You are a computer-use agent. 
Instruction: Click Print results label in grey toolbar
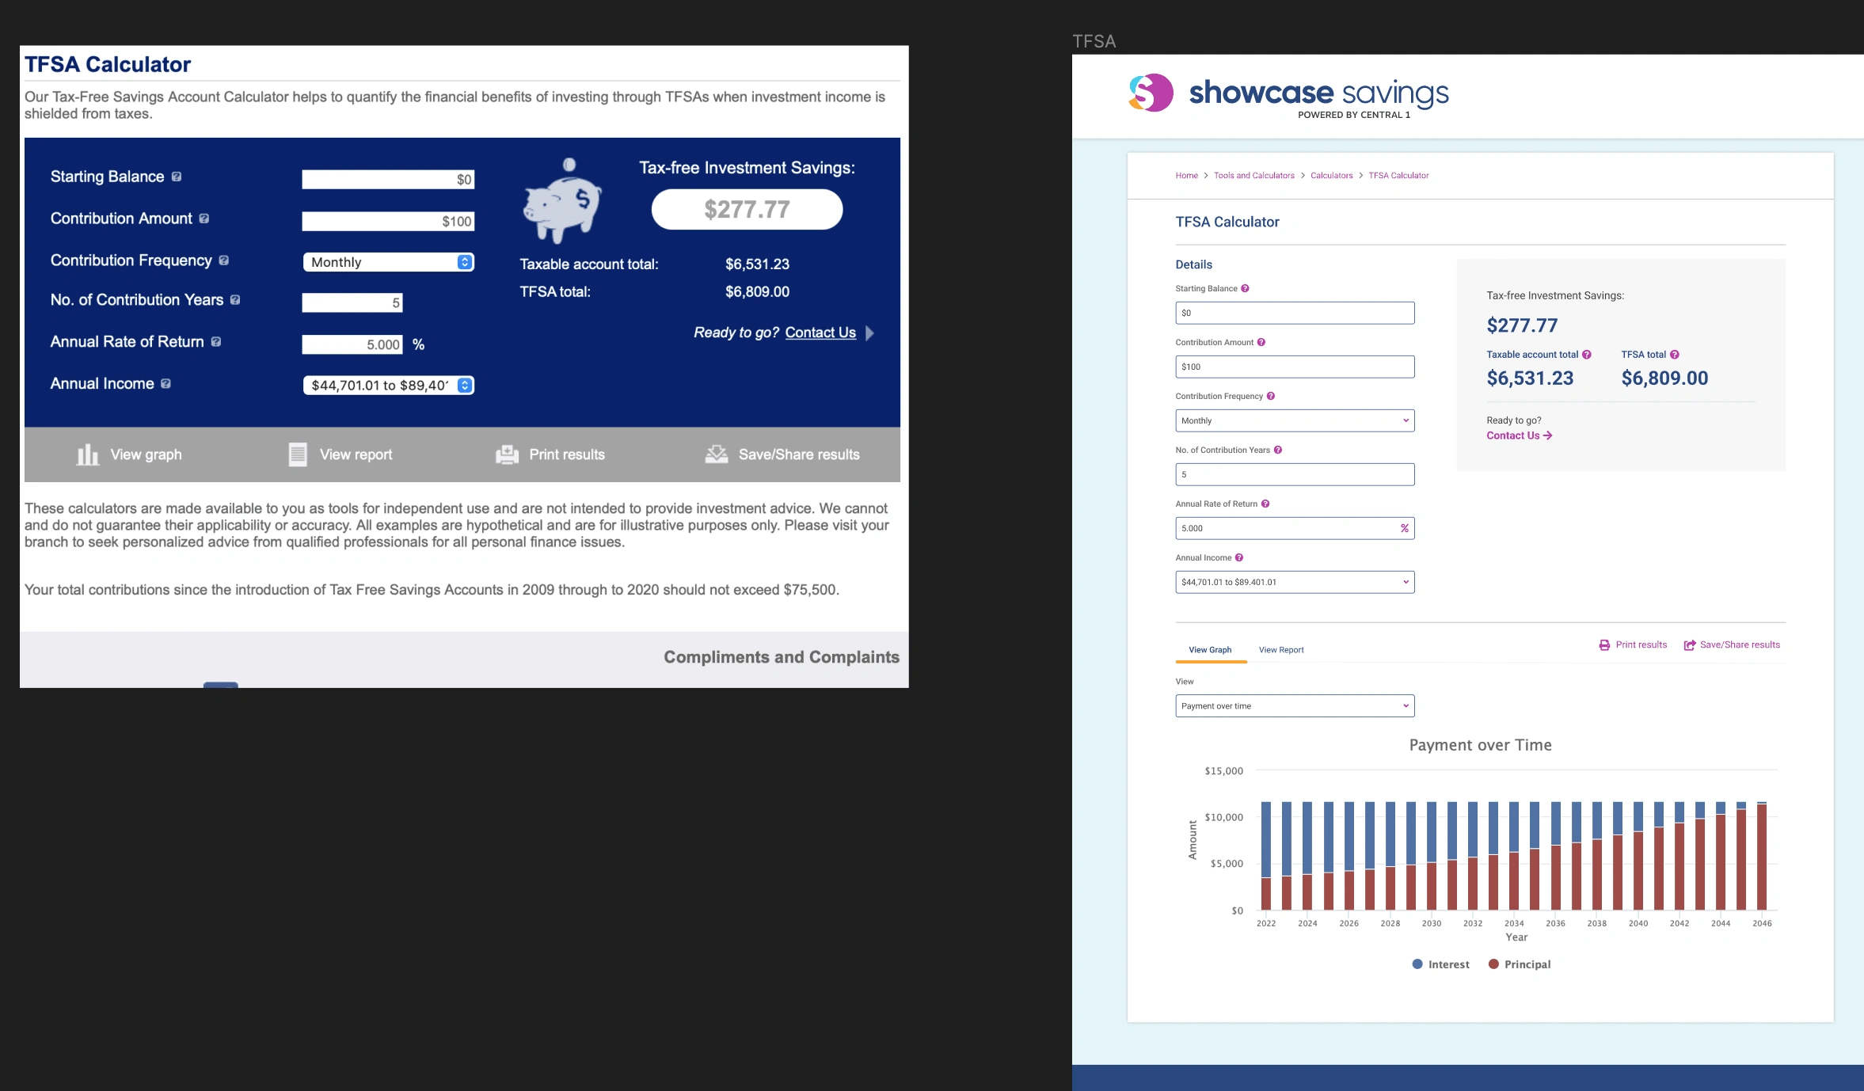567,454
